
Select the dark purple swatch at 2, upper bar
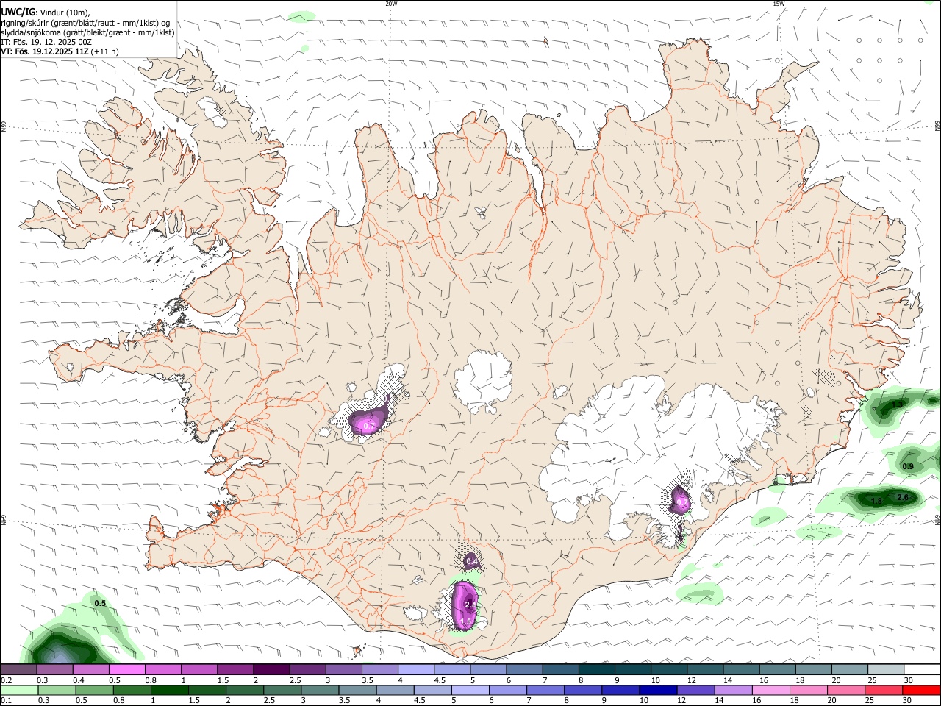[x=271, y=670]
